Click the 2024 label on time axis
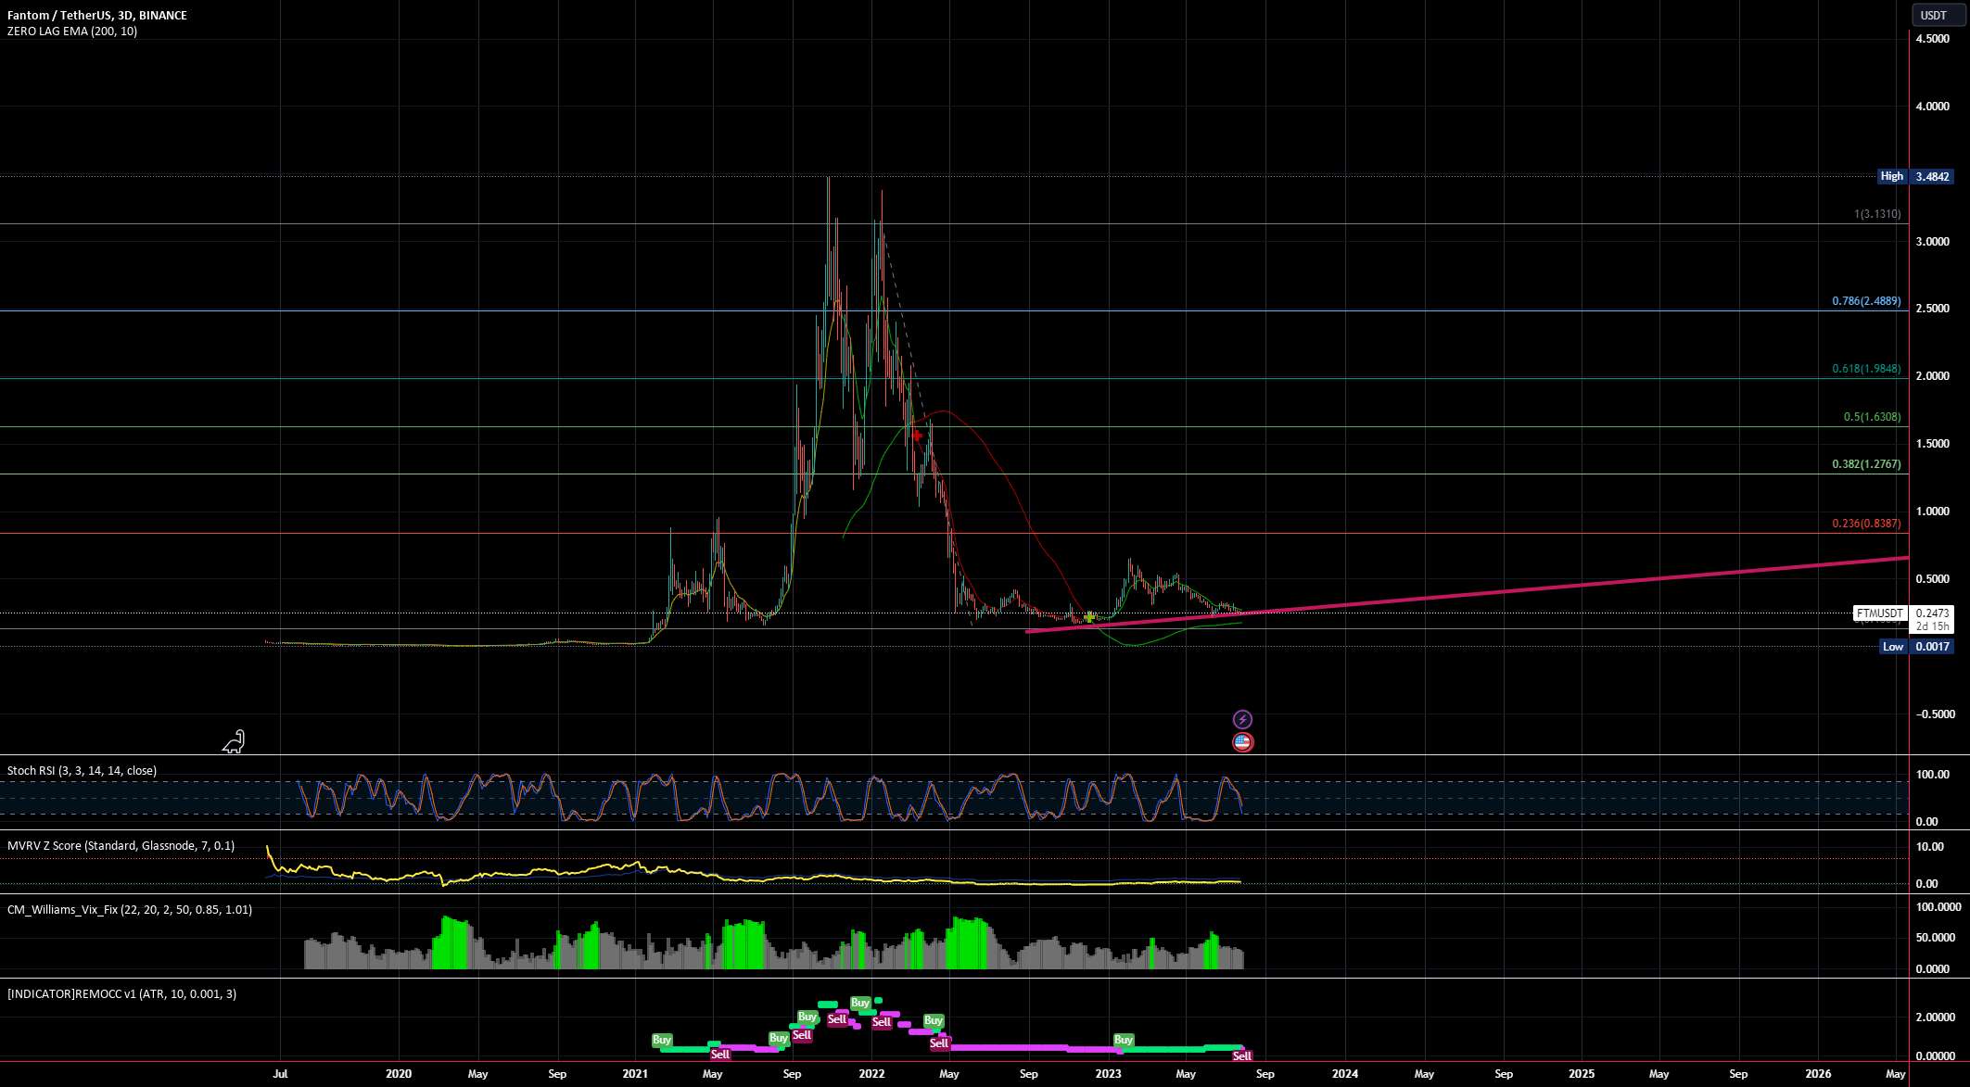1970x1087 pixels. coord(1344,1074)
